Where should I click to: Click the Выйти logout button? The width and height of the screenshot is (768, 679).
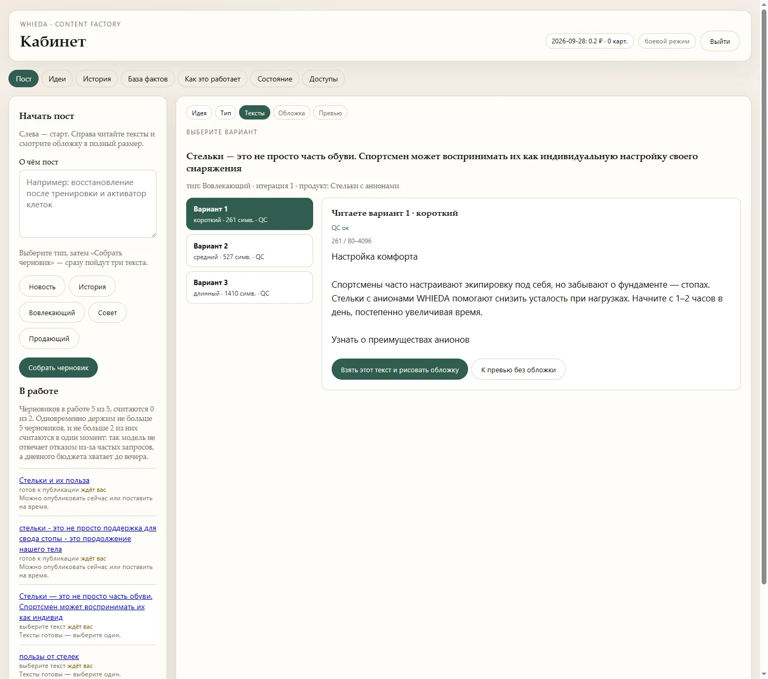(720, 41)
